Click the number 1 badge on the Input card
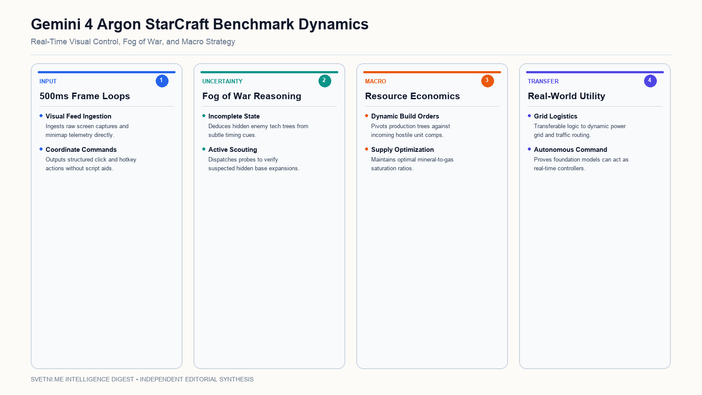 (x=162, y=81)
